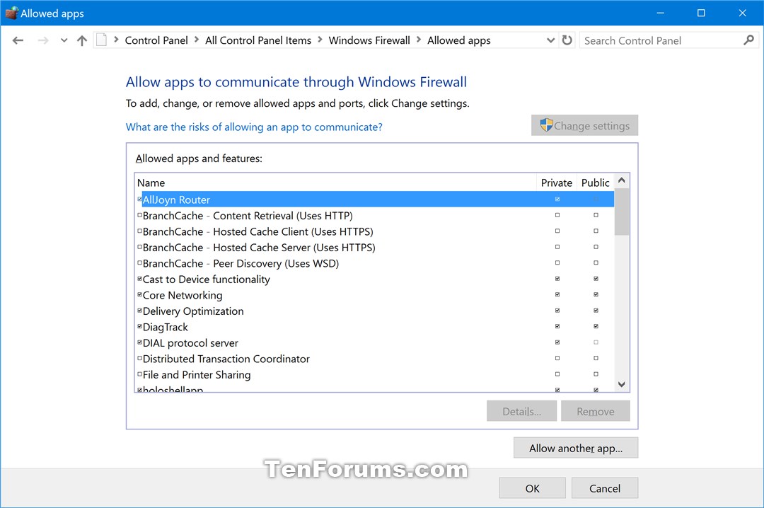The height and width of the screenshot is (508, 764).
Task: Enable Private access for BranchCache Content Retrieval
Action: point(557,216)
